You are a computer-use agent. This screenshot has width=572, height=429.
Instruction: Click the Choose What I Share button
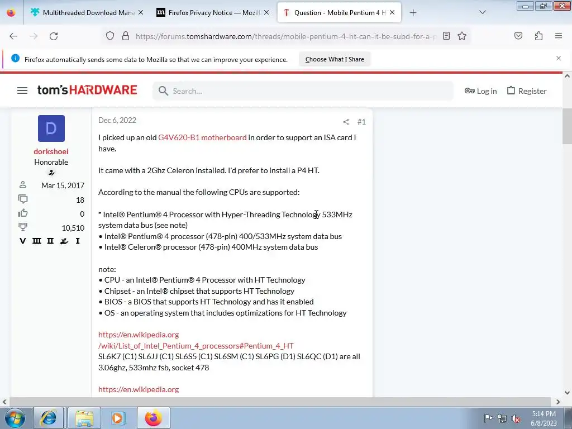(x=335, y=59)
